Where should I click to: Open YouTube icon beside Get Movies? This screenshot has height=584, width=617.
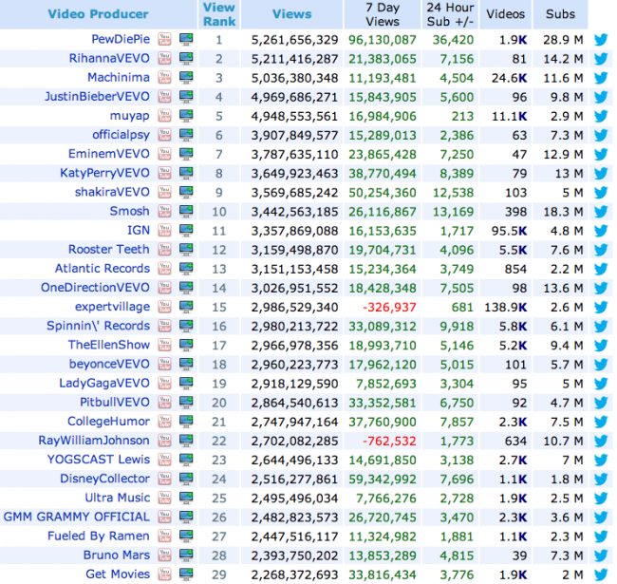(x=164, y=575)
